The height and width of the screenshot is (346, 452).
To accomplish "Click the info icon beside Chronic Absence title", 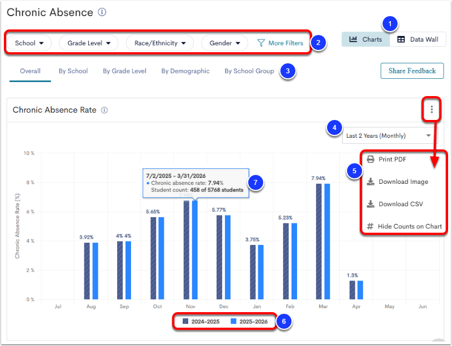I will (x=103, y=12).
